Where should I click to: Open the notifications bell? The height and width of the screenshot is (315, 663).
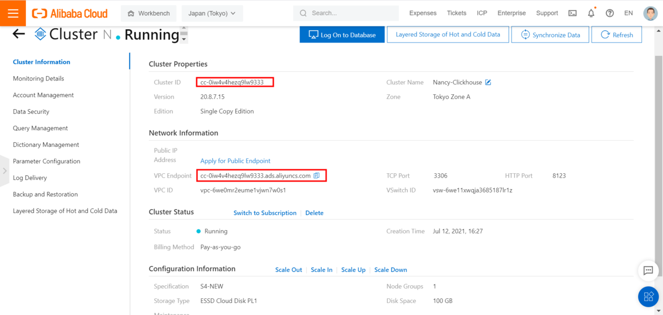(x=591, y=13)
